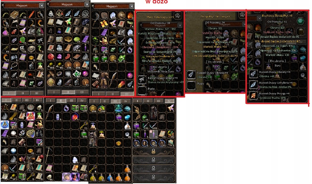Image resolution: width=312 pixels, height=184 pixels.
Task: Pick the golden lion-face medallion in third Magazyn
Action: (x=121, y=15)
